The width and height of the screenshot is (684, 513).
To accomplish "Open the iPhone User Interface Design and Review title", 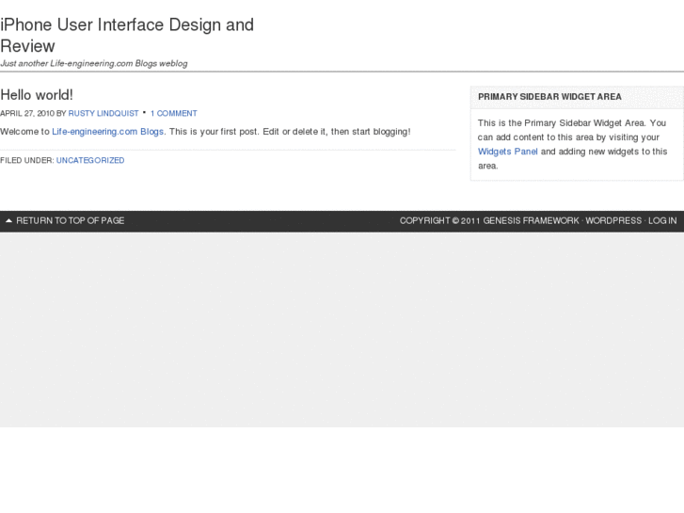I will coord(127,35).
